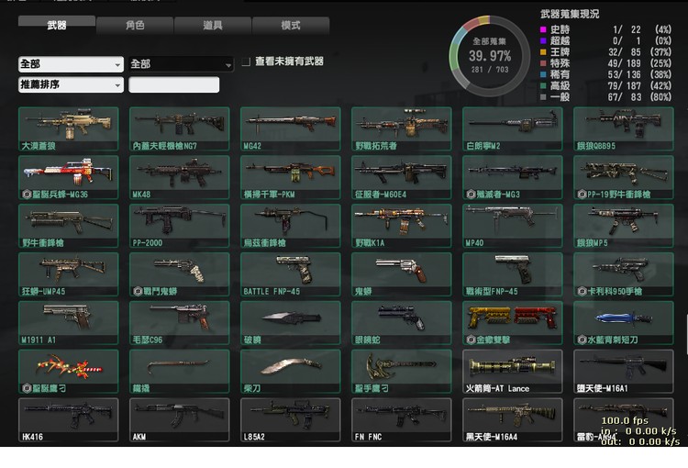This screenshot has width=688, height=468.
Task: Open the 道具 tab
Action: tap(213, 25)
